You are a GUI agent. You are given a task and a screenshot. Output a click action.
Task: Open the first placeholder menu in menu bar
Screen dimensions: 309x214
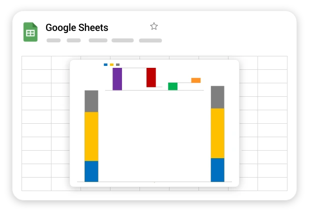click(x=53, y=40)
